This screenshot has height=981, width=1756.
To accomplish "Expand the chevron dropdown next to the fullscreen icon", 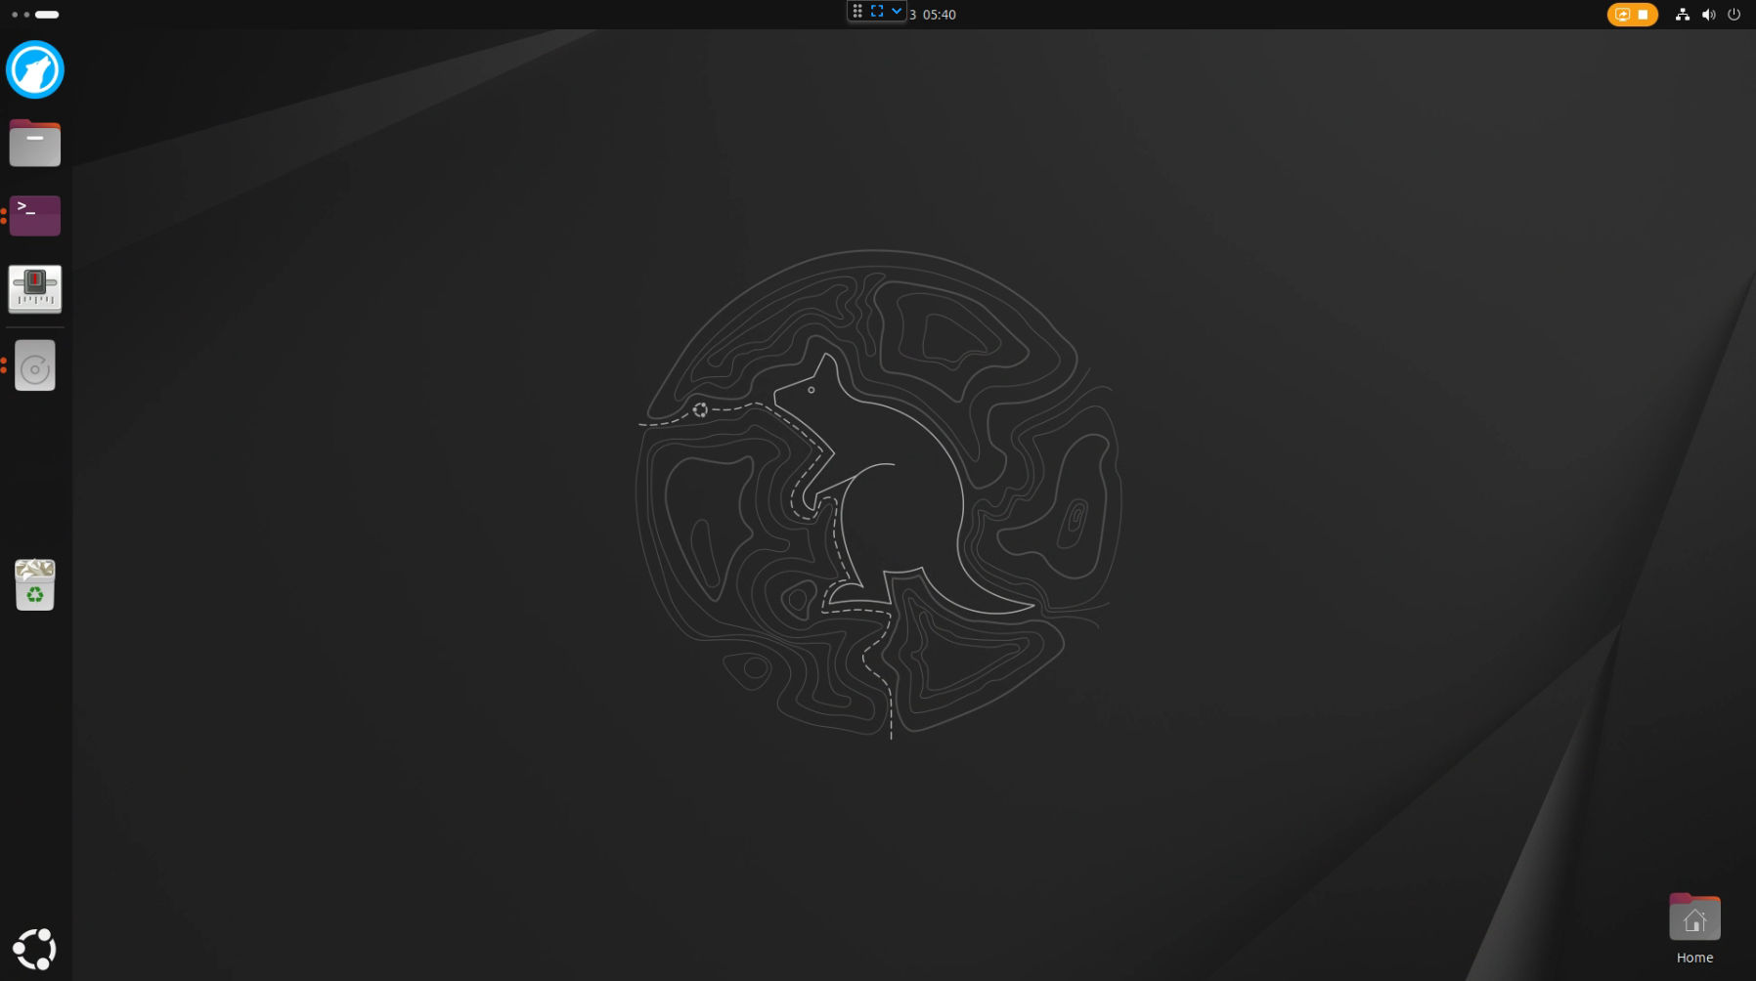I will click(x=897, y=11).
